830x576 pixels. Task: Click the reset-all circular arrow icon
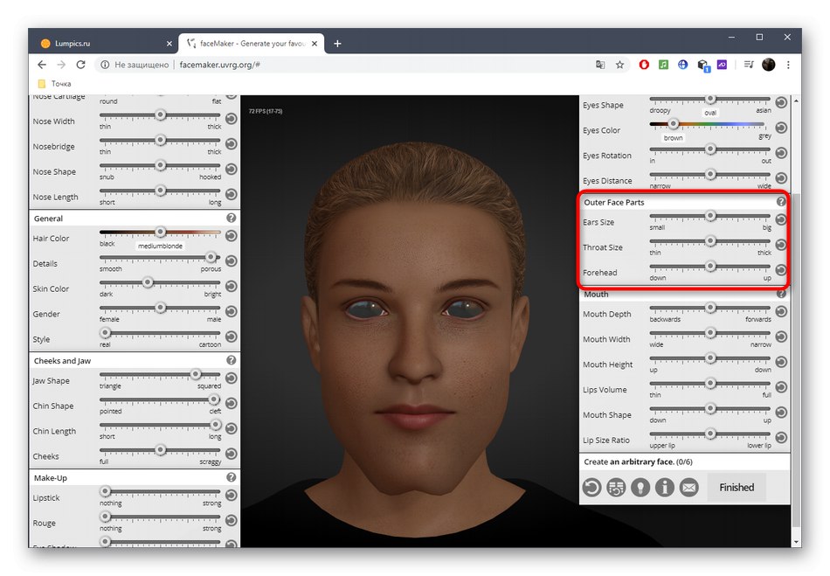591,488
